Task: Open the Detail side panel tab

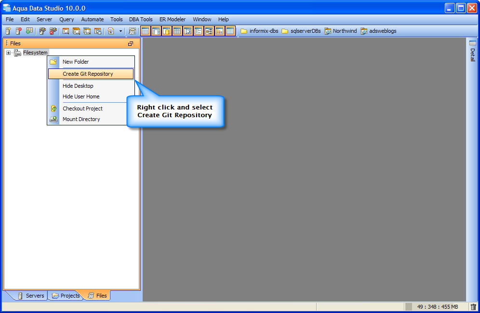Action: (x=473, y=51)
